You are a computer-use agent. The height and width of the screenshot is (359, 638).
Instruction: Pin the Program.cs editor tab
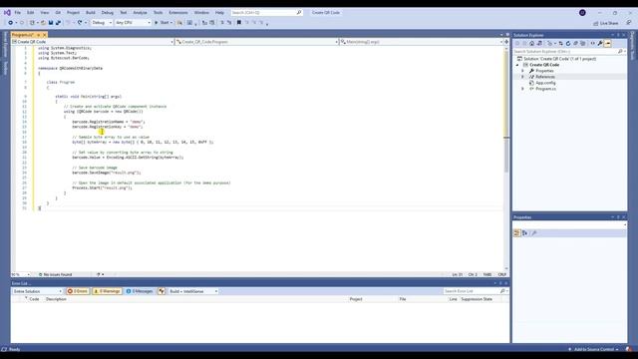(38, 35)
